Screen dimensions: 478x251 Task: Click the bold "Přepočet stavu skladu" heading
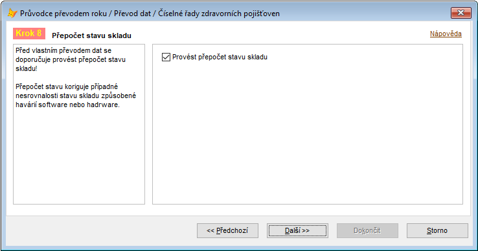(91, 35)
